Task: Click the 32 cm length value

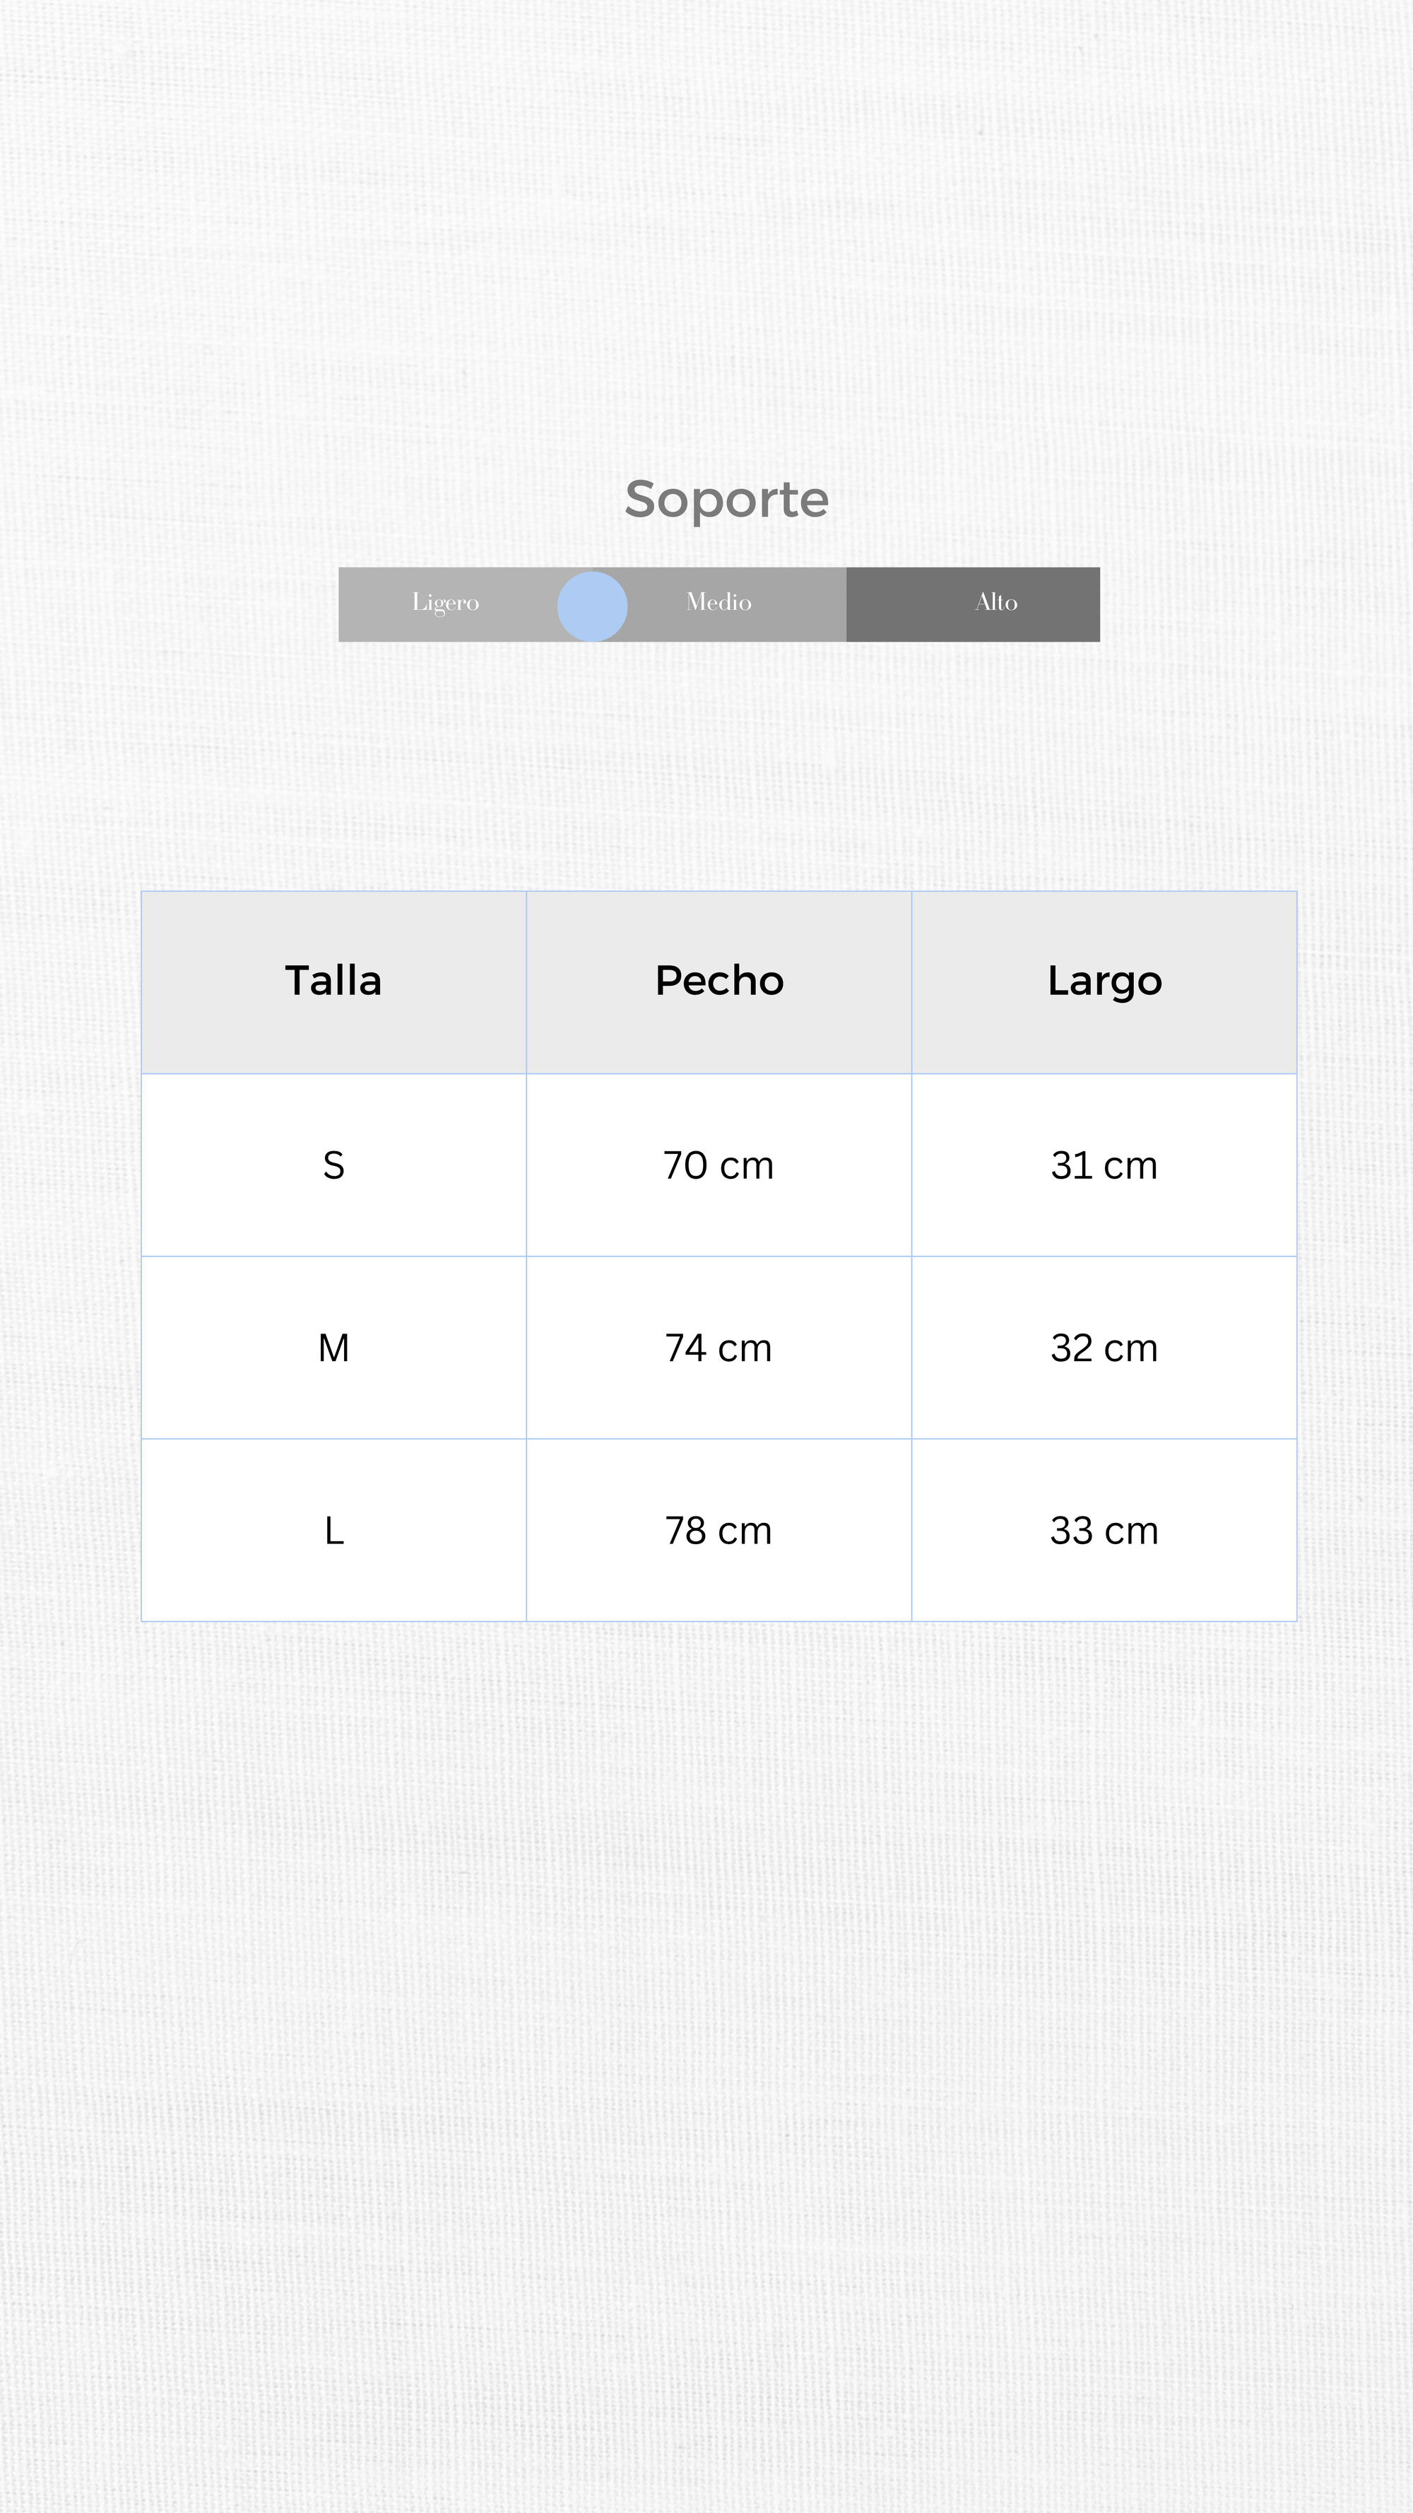Action: click(x=1104, y=1347)
